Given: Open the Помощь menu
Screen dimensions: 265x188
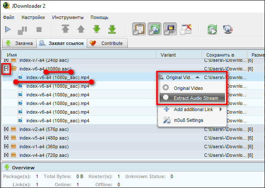Looking at the screenshot, I should pyautogui.click(x=99, y=17).
